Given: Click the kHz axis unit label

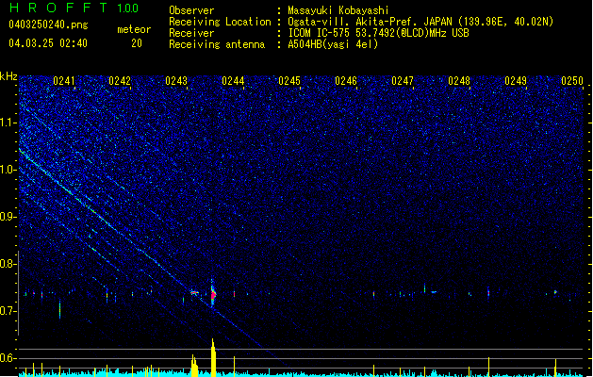Looking at the screenshot, I should pos(8,76).
